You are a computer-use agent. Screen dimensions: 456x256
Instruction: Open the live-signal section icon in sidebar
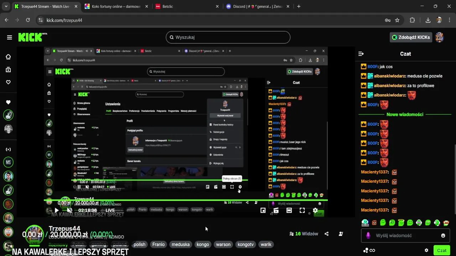click(x=8, y=150)
